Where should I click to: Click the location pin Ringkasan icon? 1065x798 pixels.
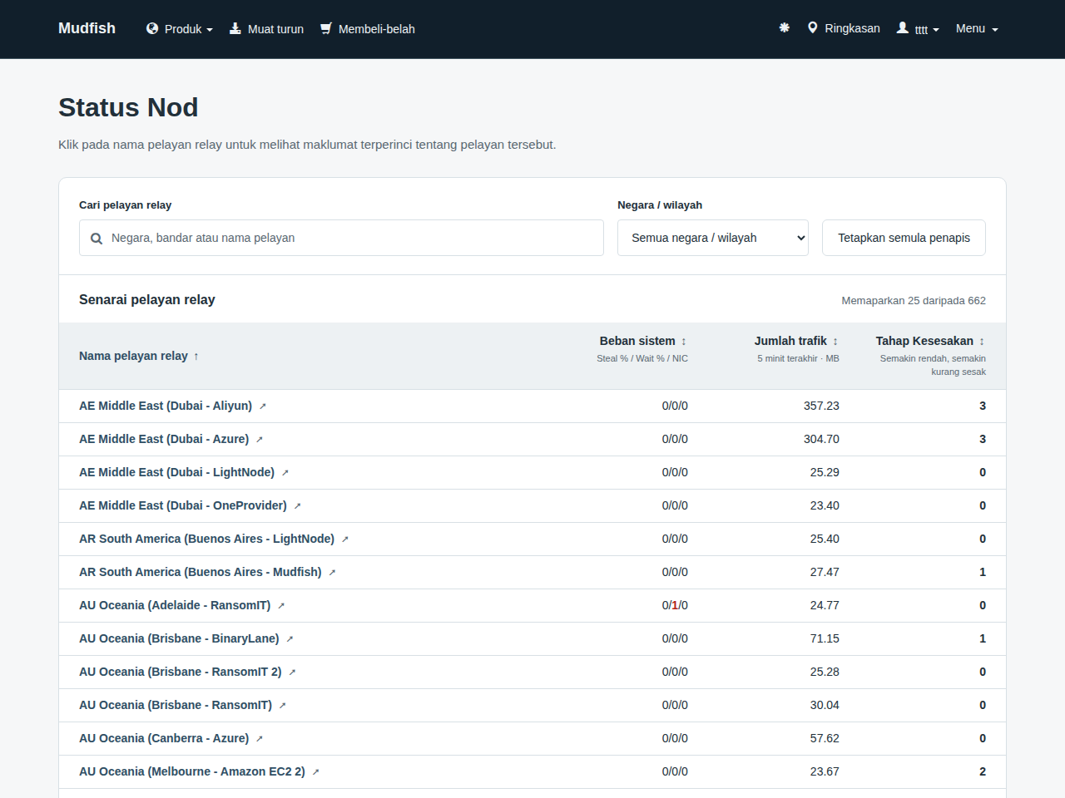pos(813,28)
